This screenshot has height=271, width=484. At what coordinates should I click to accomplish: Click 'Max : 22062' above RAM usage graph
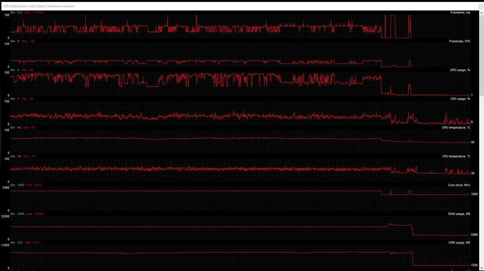point(35,214)
